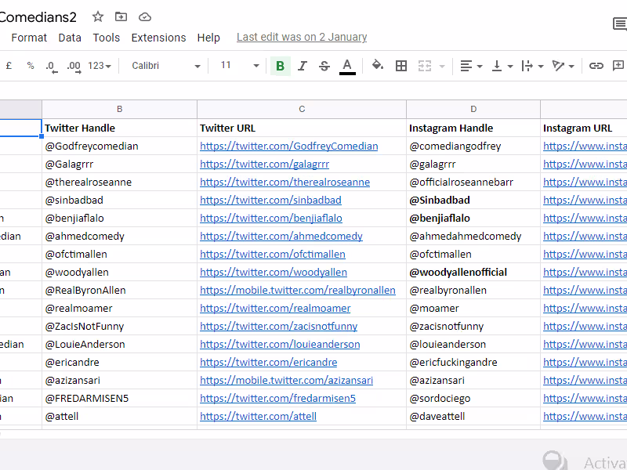Apply italic formatting

point(302,66)
